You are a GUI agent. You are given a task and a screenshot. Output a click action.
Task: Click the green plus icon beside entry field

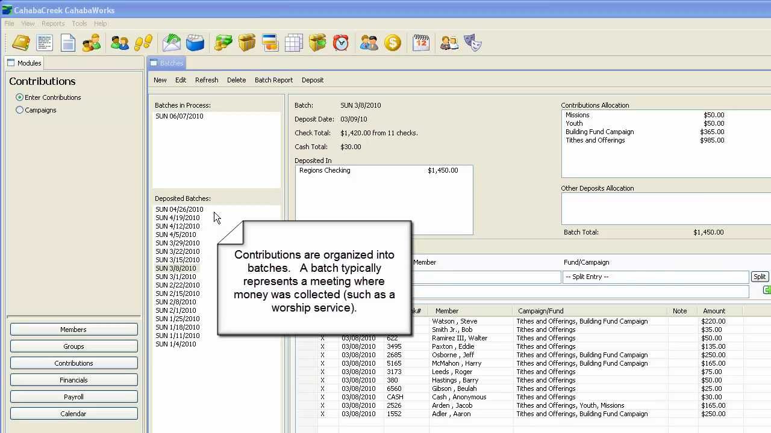pos(767,290)
